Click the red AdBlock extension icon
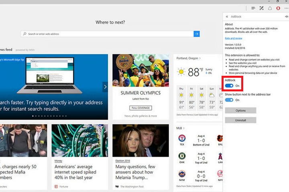 pos(278,8)
